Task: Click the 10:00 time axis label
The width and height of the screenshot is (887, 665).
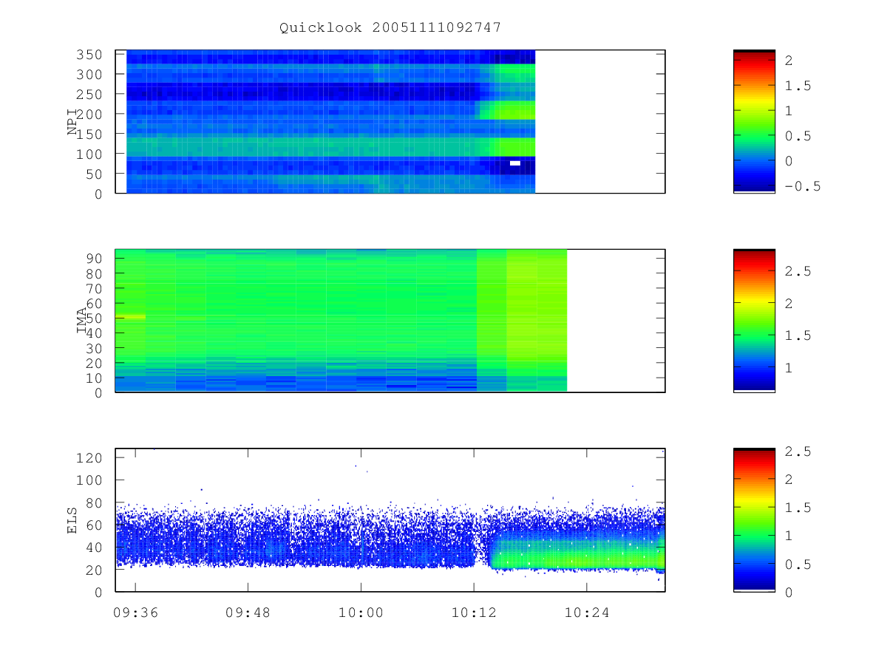Action: click(361, 613)
